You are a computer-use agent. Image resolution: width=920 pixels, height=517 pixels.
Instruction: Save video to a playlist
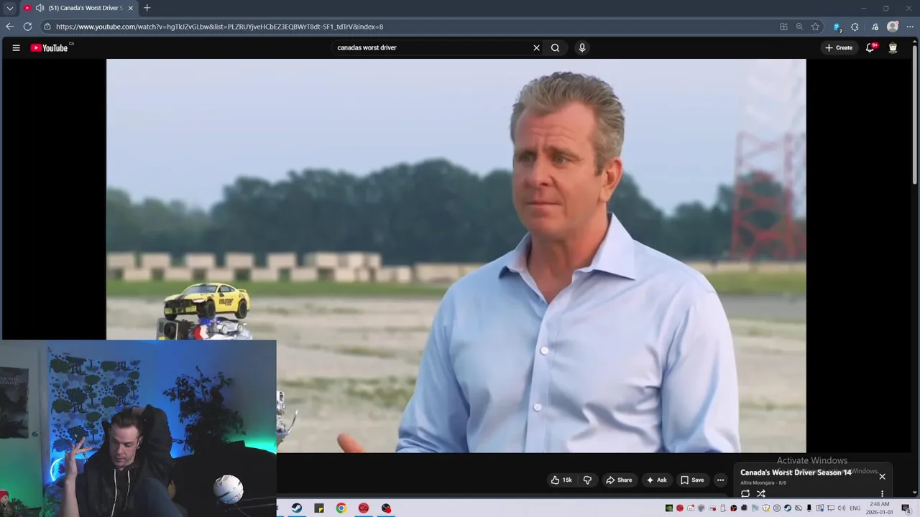692,480
